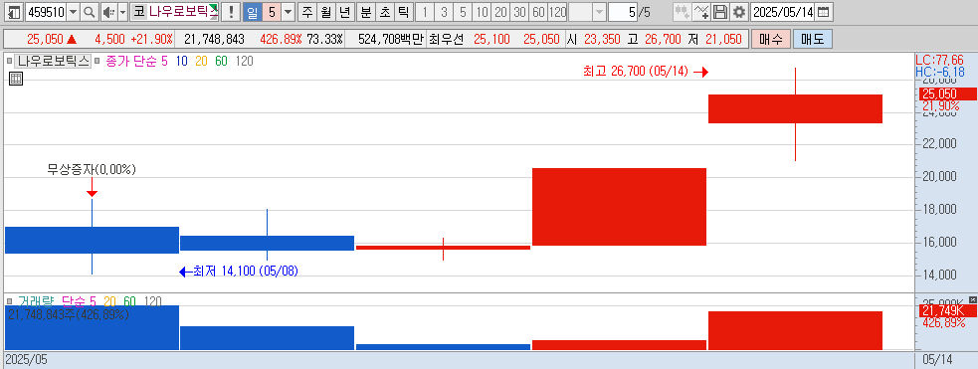Expand the period value 5 dropdown arrow
This screenshot has height=369, width=978.
(288, 12)
